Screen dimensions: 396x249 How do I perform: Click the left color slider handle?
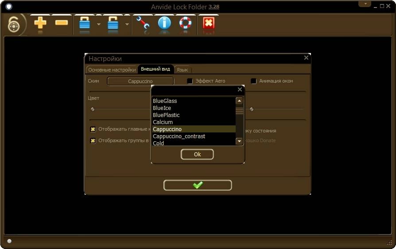(x=93, y=109)
